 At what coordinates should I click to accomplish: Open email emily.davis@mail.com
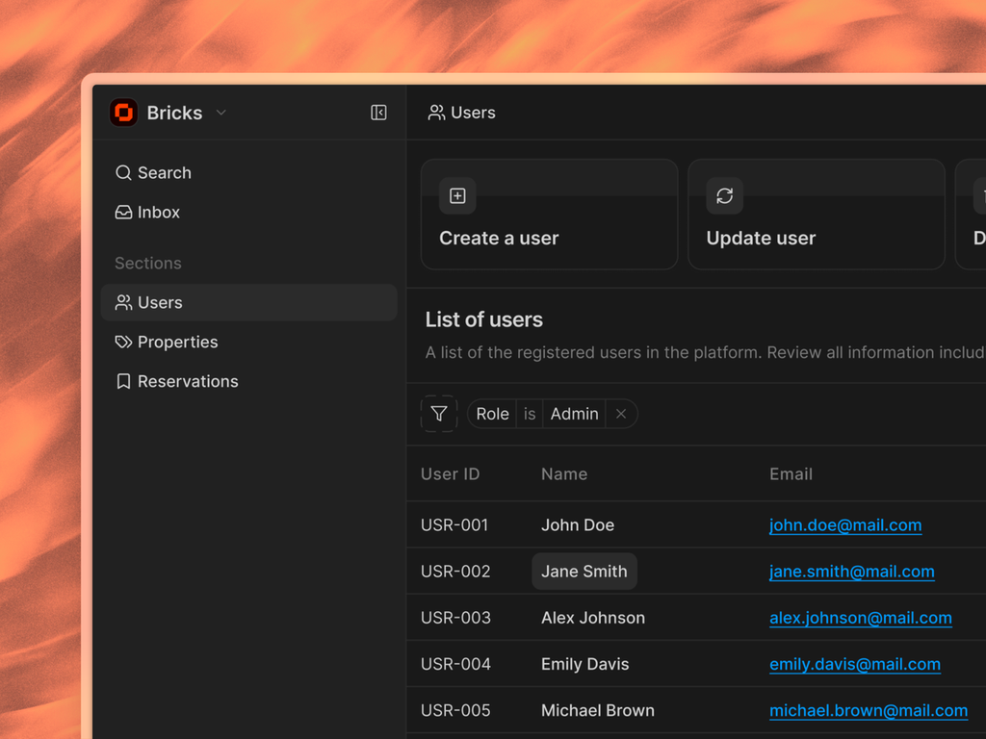point(855,665)
